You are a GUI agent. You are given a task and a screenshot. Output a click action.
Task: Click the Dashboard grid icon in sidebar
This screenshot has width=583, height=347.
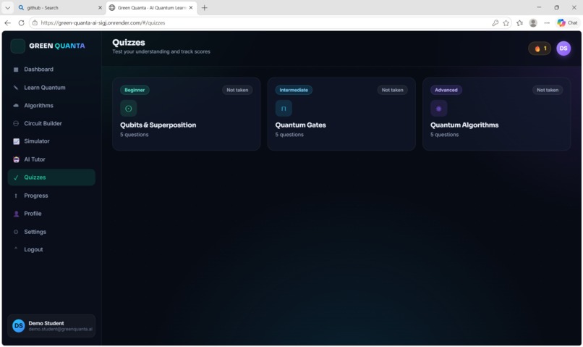(x=16, y=70)
